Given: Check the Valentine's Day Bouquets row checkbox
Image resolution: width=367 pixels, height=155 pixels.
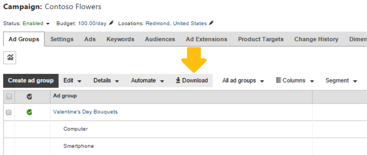Looking at the screenshot, I should [x=8, y=113].
